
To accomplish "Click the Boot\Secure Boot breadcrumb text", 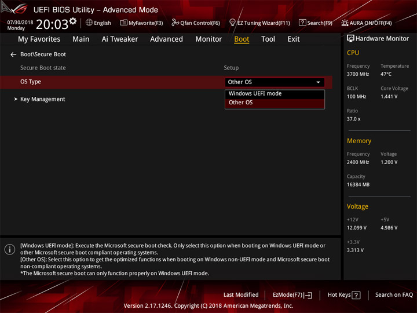I will coord(43,54).
